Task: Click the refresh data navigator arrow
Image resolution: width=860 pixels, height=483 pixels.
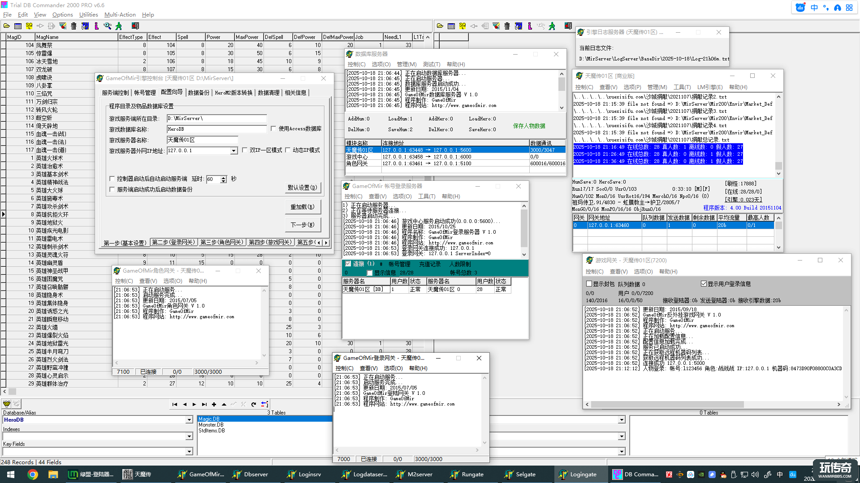Action: [254, 404]
